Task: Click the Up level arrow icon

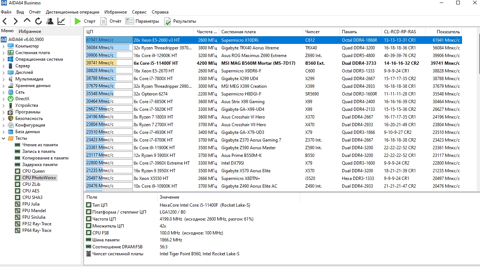Action: pyautogui.click(x=27, y=21)
